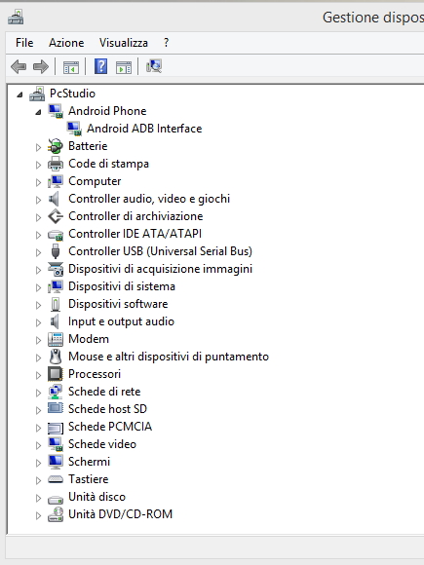The image size is (424, 565).
Task: Expand Controller di archiviazione
Action: [x=38, y=217]
